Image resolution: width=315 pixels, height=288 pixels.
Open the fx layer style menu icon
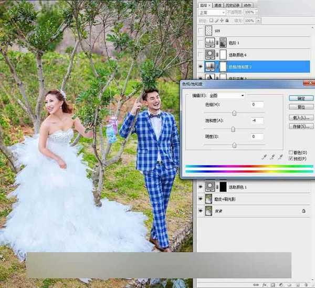coord(265,285)
